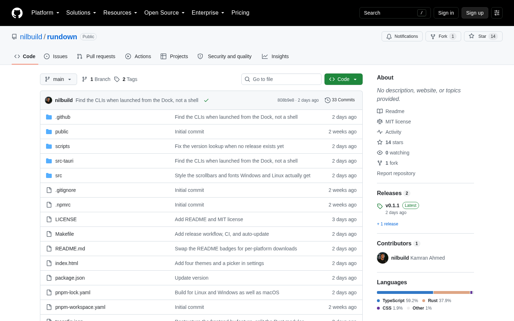The width and height of the screenshot is (514, 321).
Task: Focus the Search box in the header
Action: tap(395, 13)
